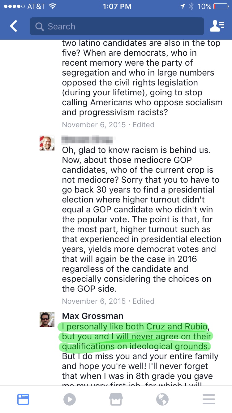Viewport: 232px width, 413px height.
Task: Open the Marketplace tab
Action: (x=116, y=399)
